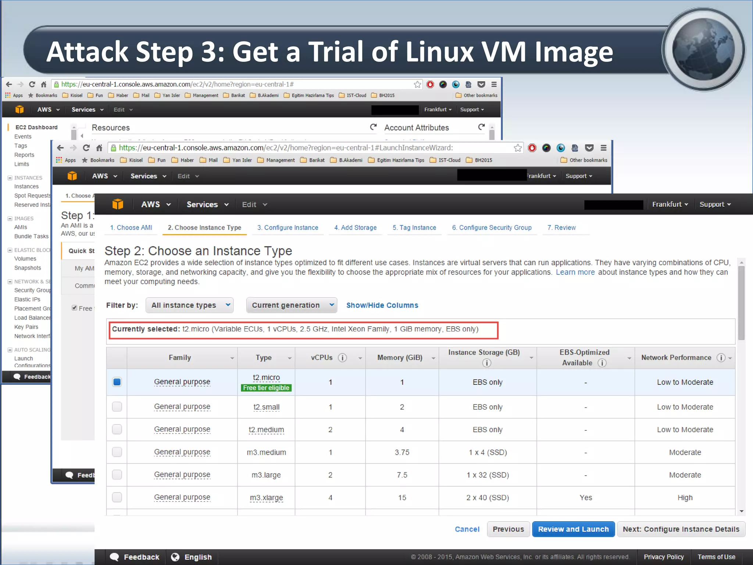This screenshot has height=565, width=753.
Task: Reload page in middle browser window
Action: (x=86, y=148)
